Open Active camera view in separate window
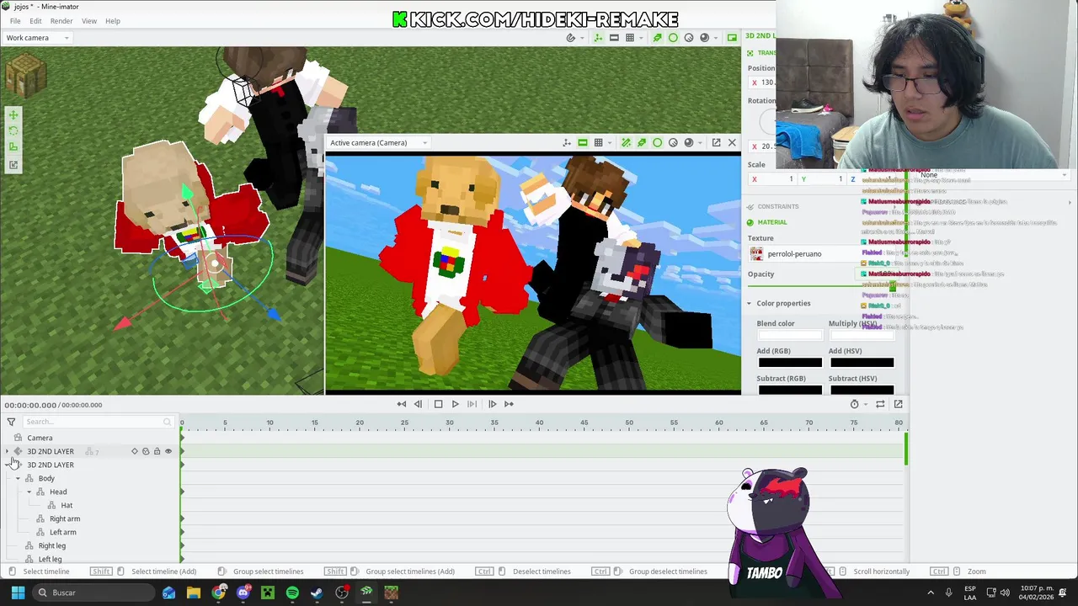This screenshot has height=606, width=1078. (716, 143)
